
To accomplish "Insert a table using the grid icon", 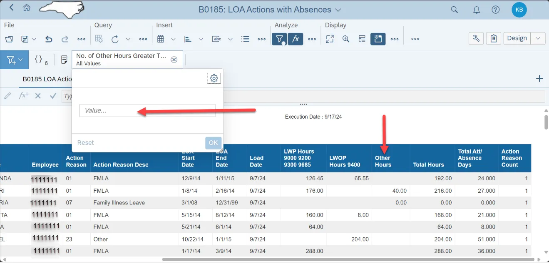I will [161, 39].
